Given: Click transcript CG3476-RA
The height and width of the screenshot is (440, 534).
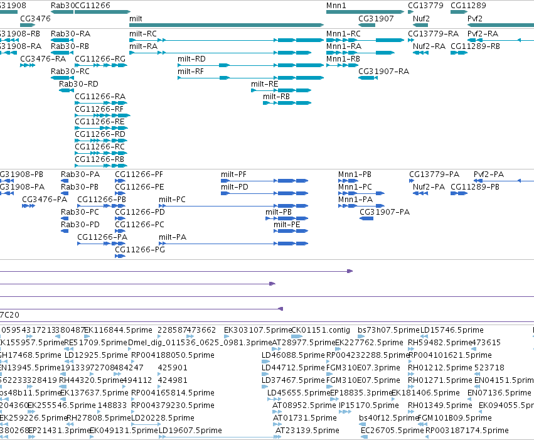Looking at the screenshot, I should (x=28, y=65).
